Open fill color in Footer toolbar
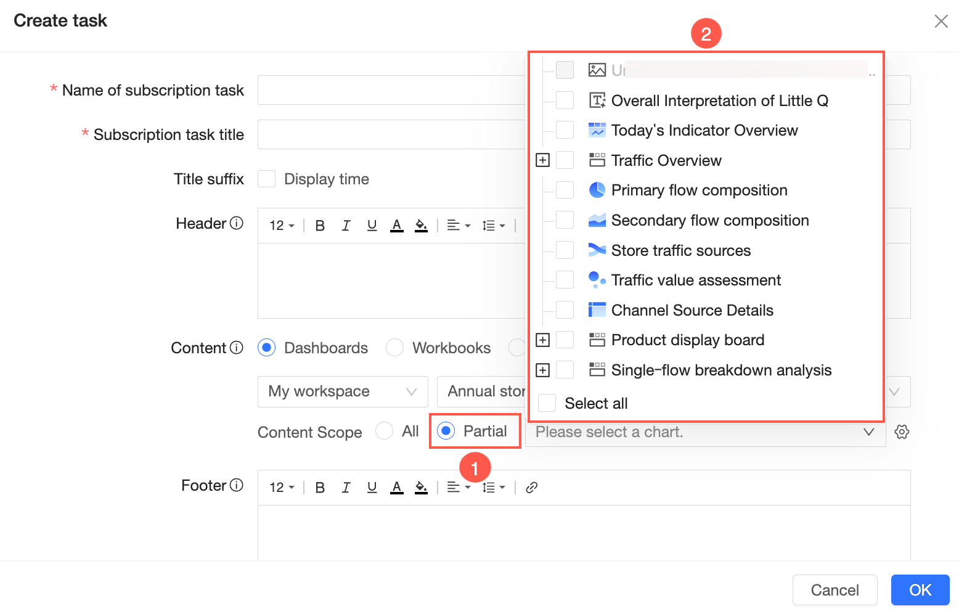The height and width of the screenshot is (614, 959). pos(421,488)
